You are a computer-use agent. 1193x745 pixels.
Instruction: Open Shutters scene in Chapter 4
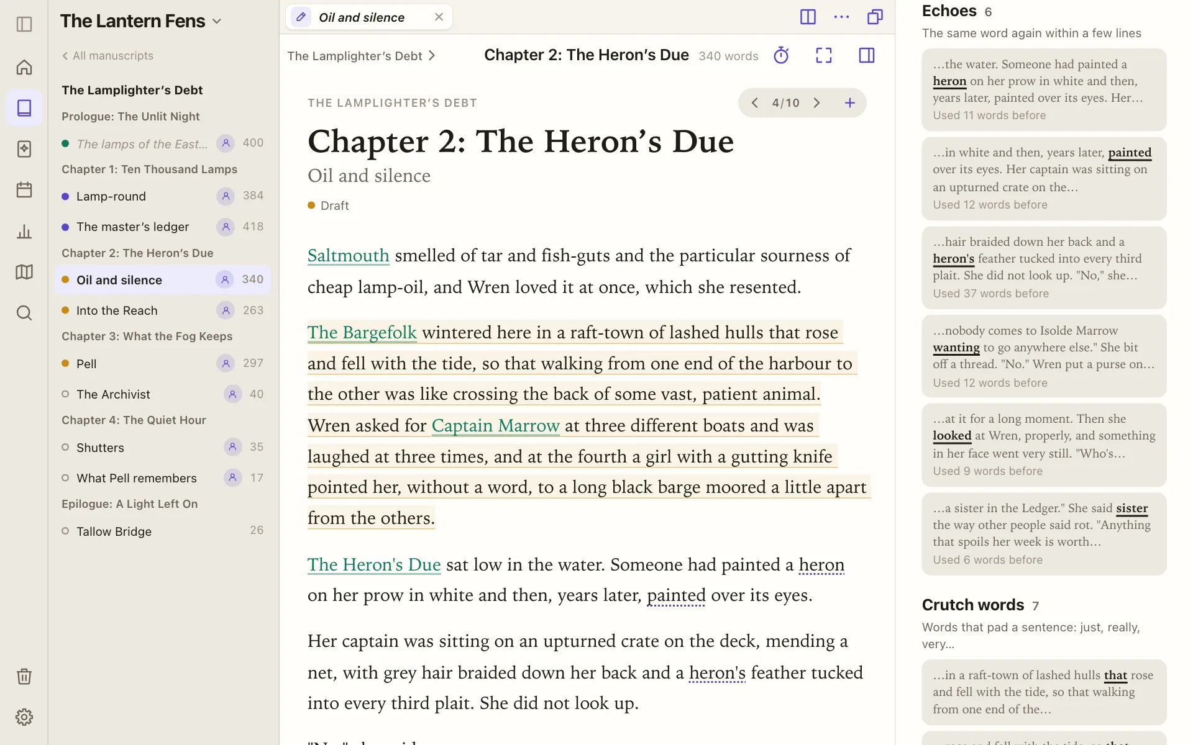[163, 448]
